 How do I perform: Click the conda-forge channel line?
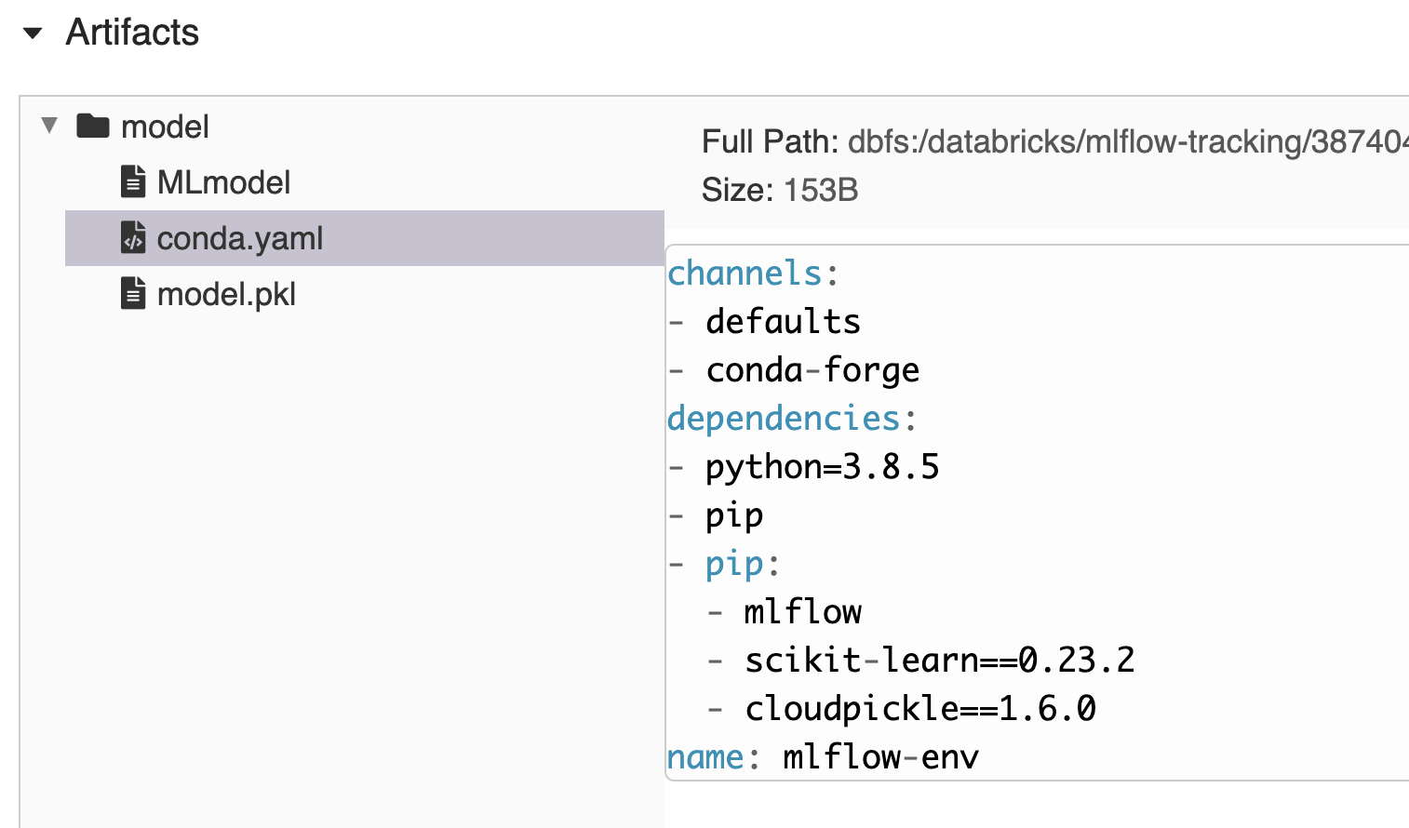coord(812,370)
